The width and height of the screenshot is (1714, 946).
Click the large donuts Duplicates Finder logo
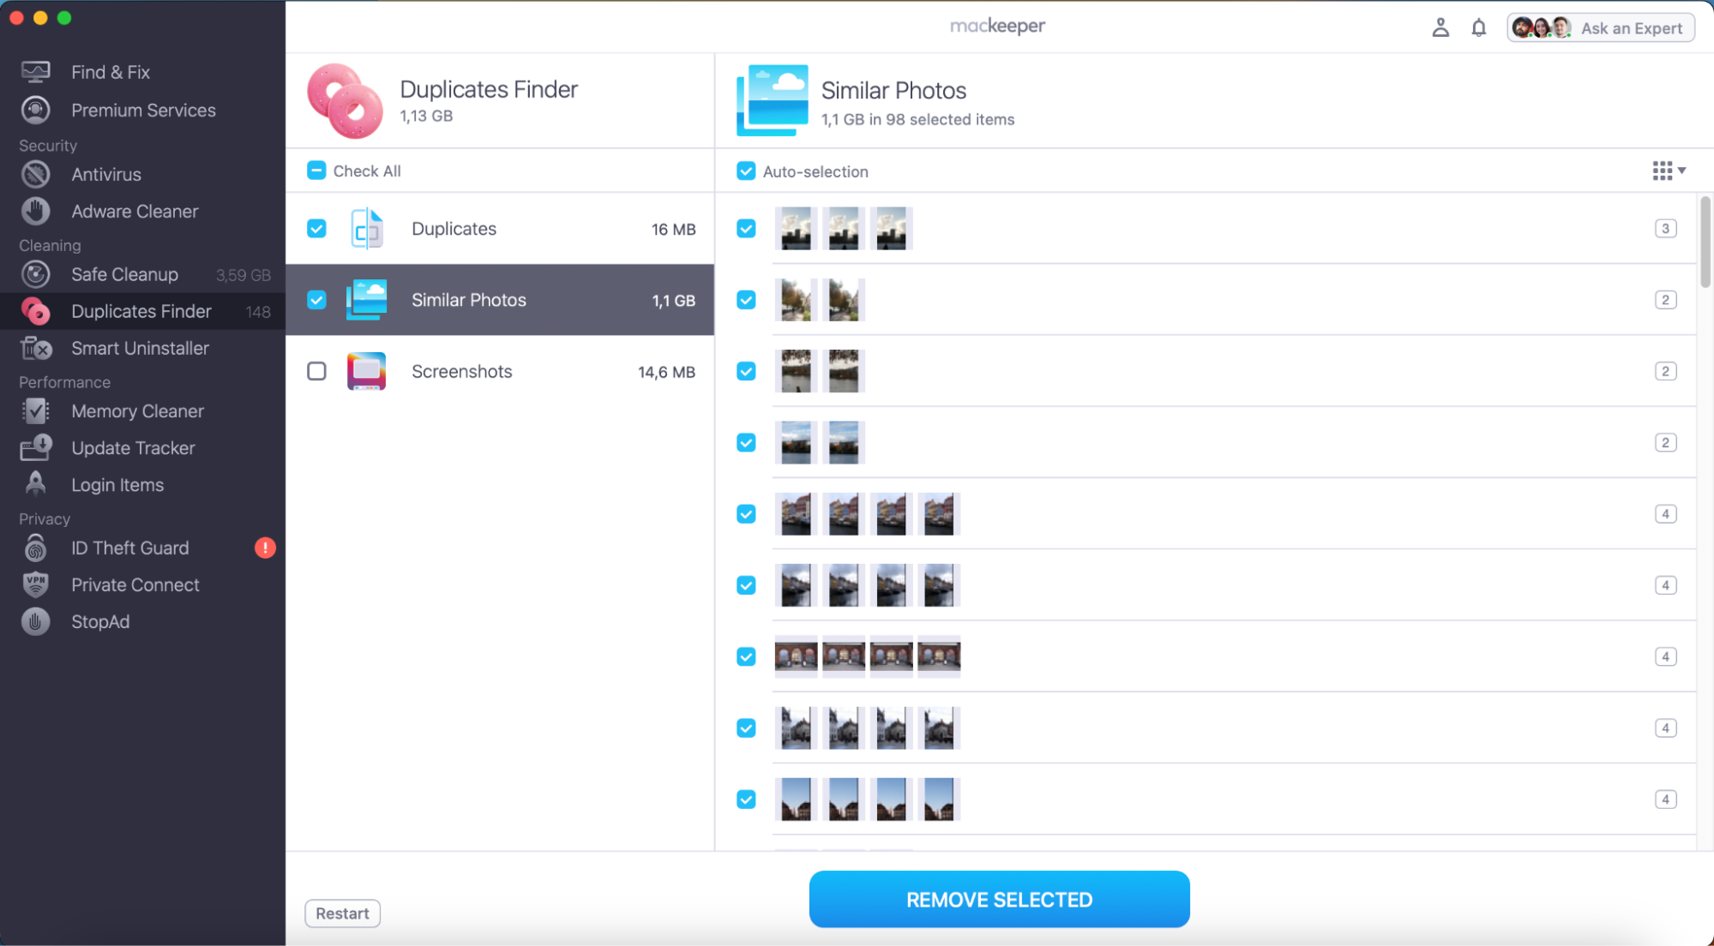tap(345, 100)
